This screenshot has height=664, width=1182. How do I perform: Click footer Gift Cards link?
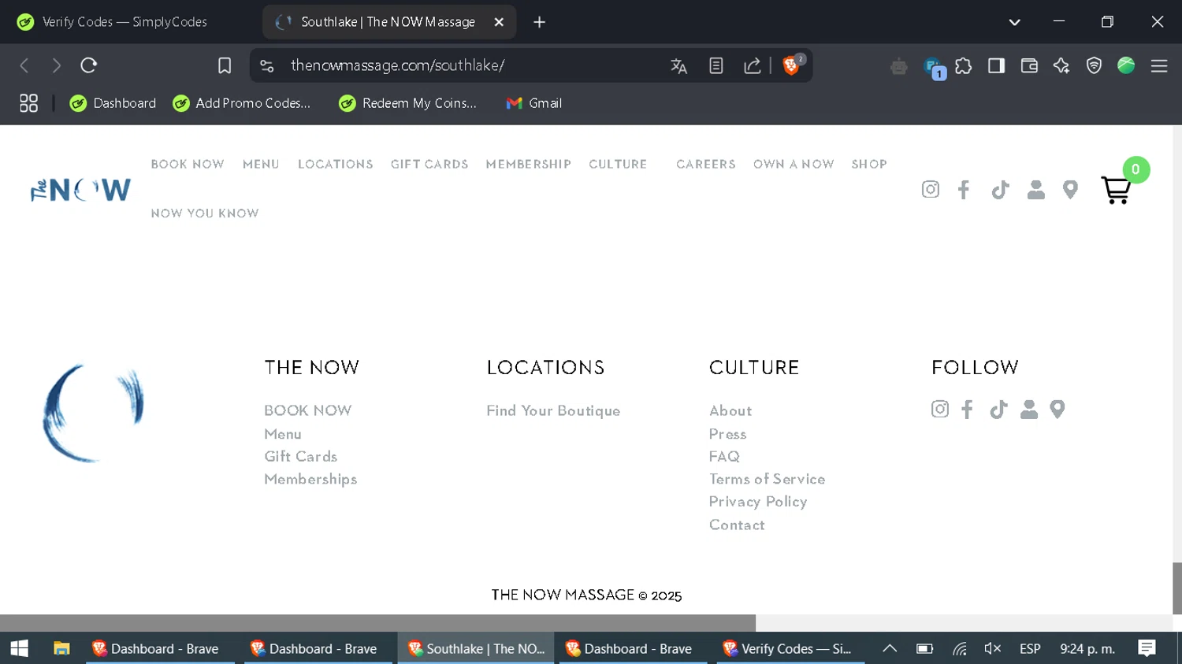click(x=301, y=456)
